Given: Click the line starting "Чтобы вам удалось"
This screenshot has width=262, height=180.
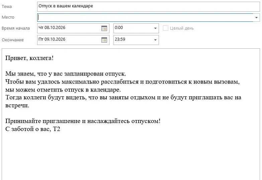Looking at the screenshot, I should pyautogui.click(x=122, y=82).
